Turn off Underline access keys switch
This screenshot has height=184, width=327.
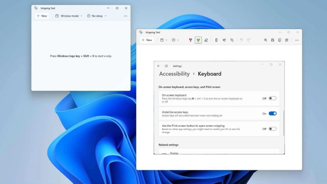(273, 113)
